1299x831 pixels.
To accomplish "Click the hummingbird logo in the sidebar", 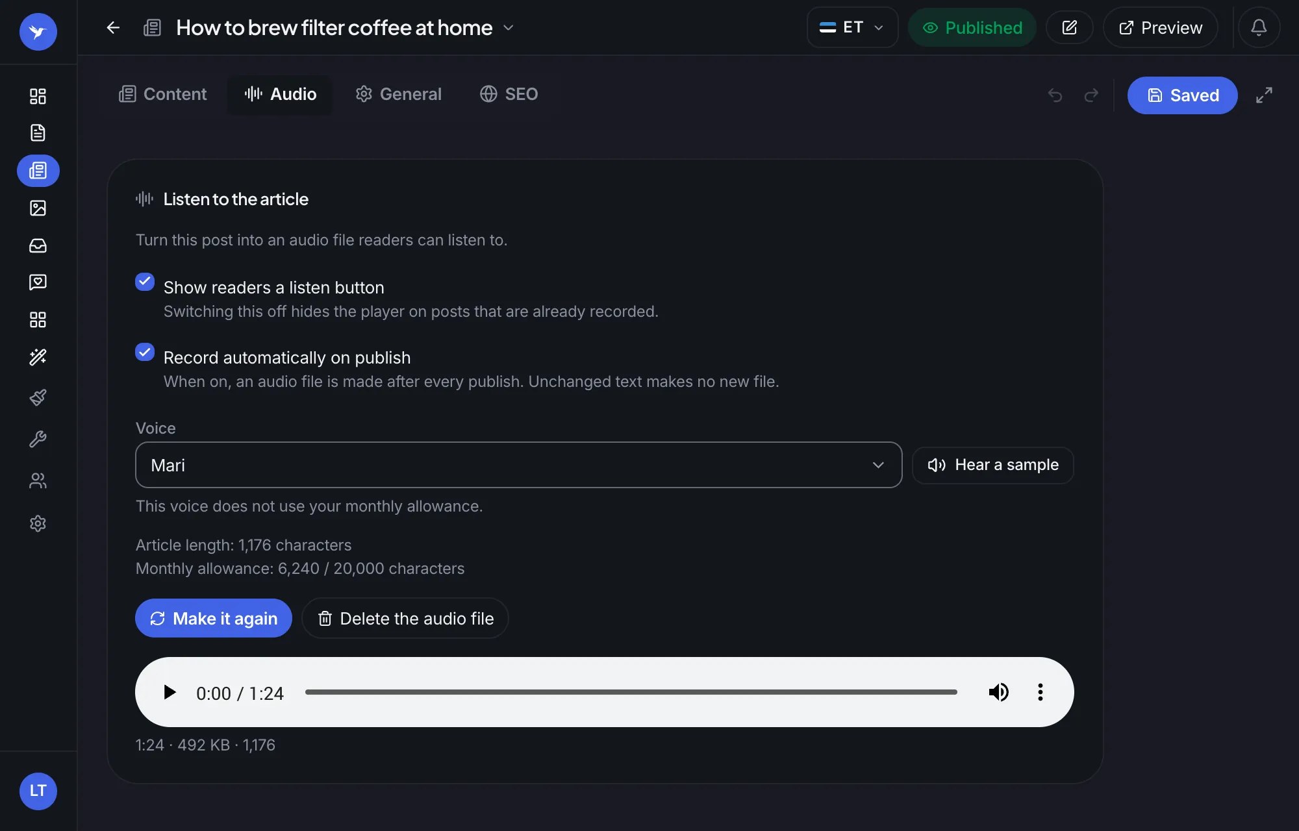I will click(x=38, y=32).
